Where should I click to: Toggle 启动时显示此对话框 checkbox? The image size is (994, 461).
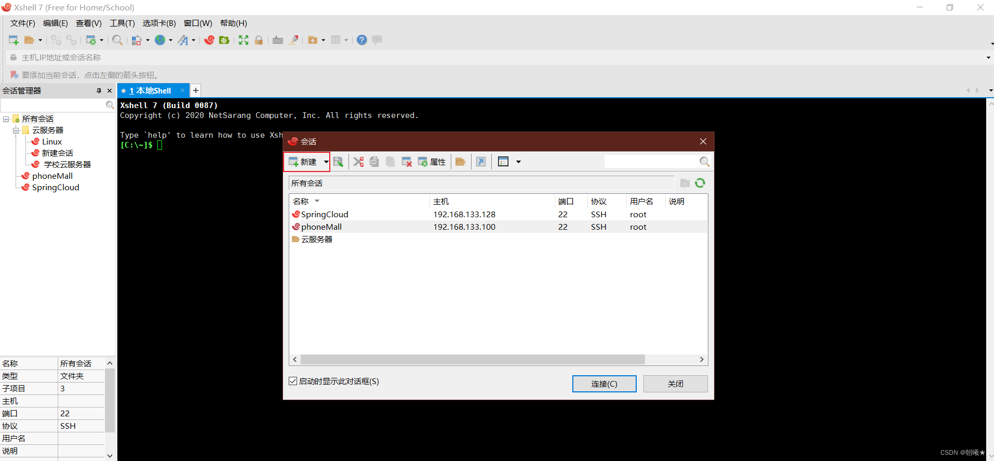pyautogui.click(x=293, y=381)
